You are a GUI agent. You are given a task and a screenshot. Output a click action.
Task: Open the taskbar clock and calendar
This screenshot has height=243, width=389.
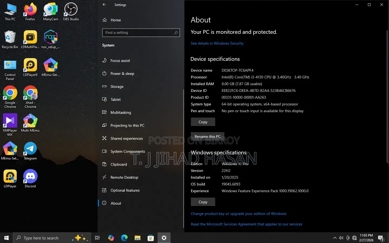click(x=366, y=238)
